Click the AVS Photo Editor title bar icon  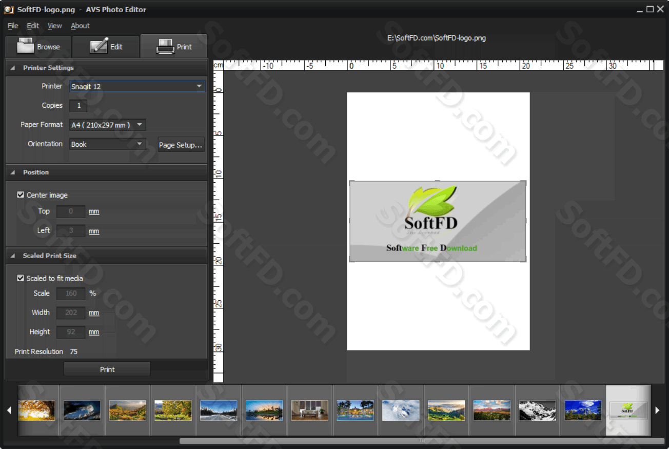tap(9, 9)
